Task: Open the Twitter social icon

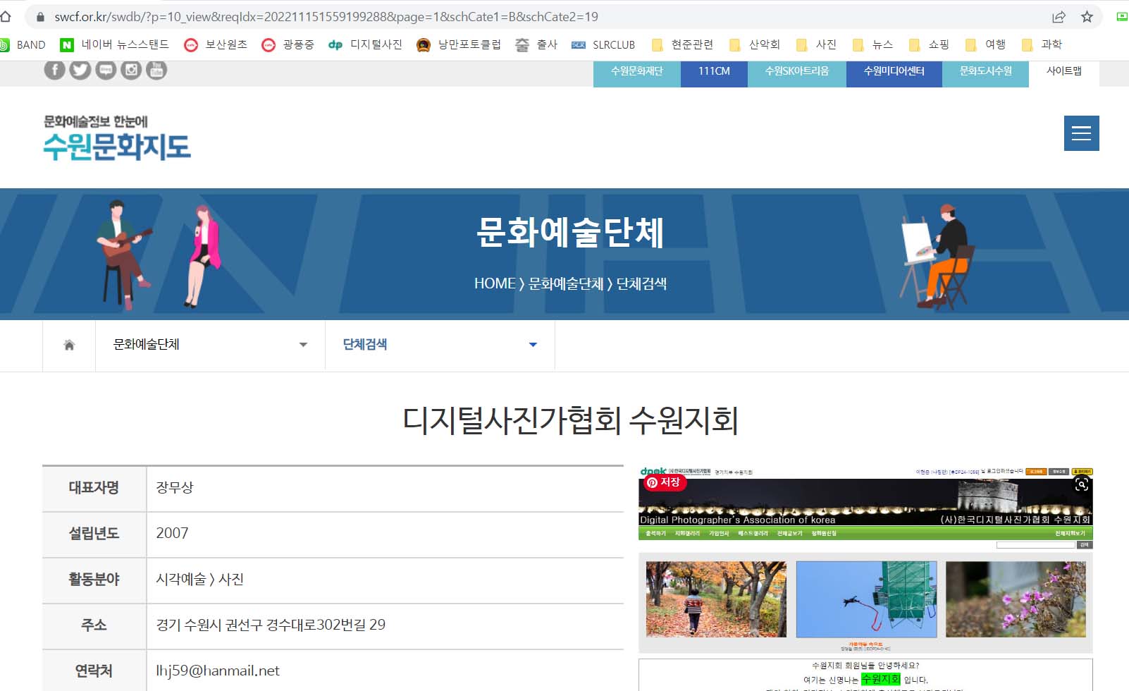Action: [80, 70]
